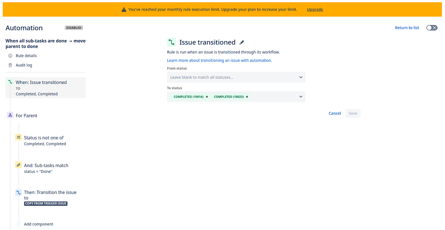Click the Rule details info icon
This screenshot has height=230, width=445.
[x=10, y=56]
